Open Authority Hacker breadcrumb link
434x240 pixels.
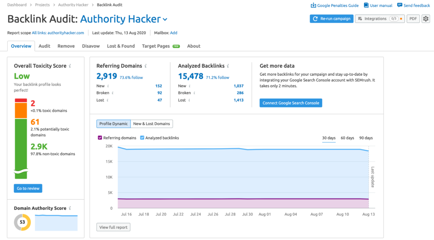tap(73, 5)
